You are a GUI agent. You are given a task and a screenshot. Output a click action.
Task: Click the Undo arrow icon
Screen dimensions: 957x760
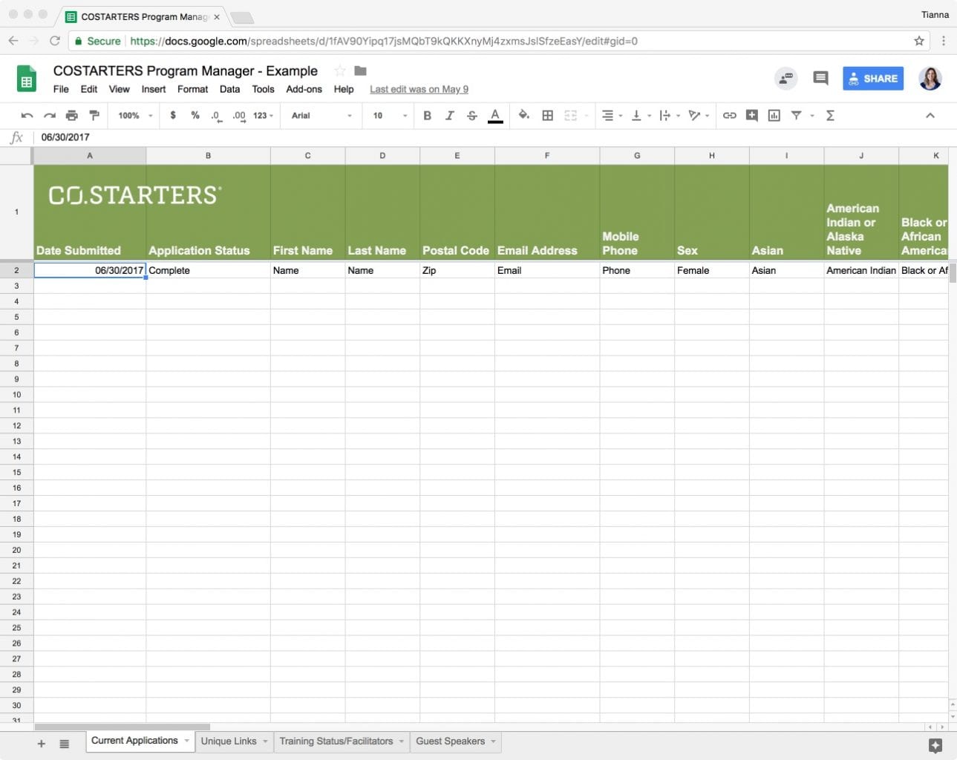pos(27,116)
